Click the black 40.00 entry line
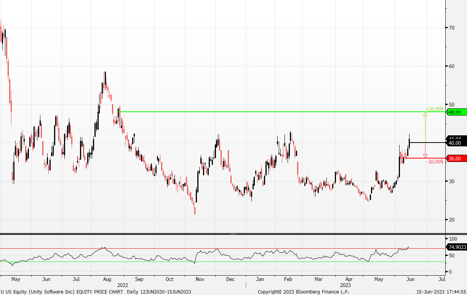The width and height of the screenshot is (467, 295). pyautogui.click(x=427, y=143)
